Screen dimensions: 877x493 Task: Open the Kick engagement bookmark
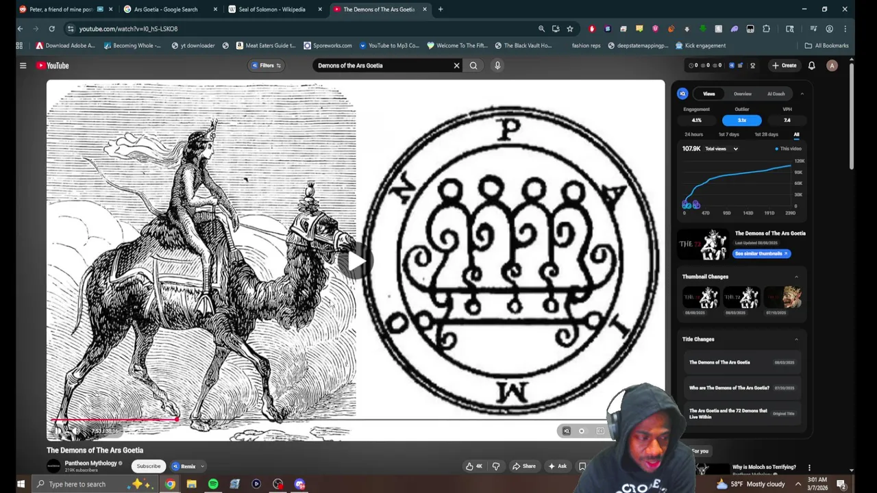click(700, 46)
